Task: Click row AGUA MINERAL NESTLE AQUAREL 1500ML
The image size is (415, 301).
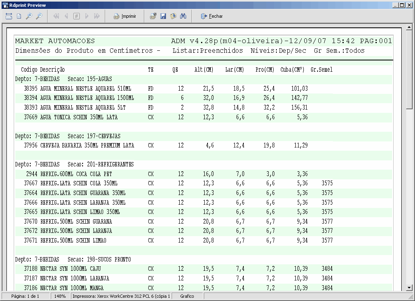Action: coord(203,98)
